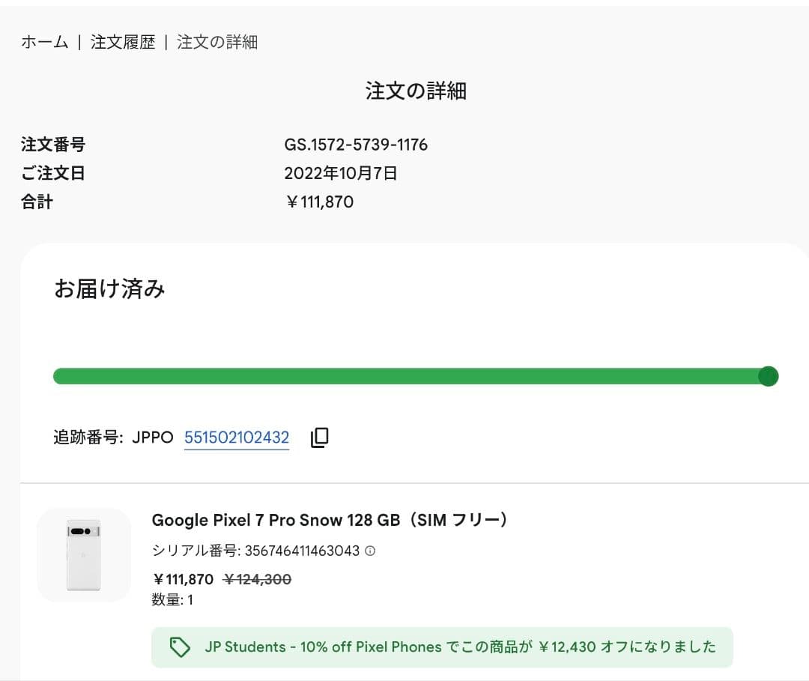Select order number GS.1572-5739-1176

356,145
